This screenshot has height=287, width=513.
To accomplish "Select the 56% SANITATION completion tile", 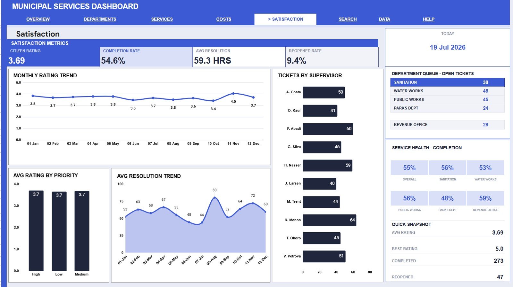I will pos(447,168).
